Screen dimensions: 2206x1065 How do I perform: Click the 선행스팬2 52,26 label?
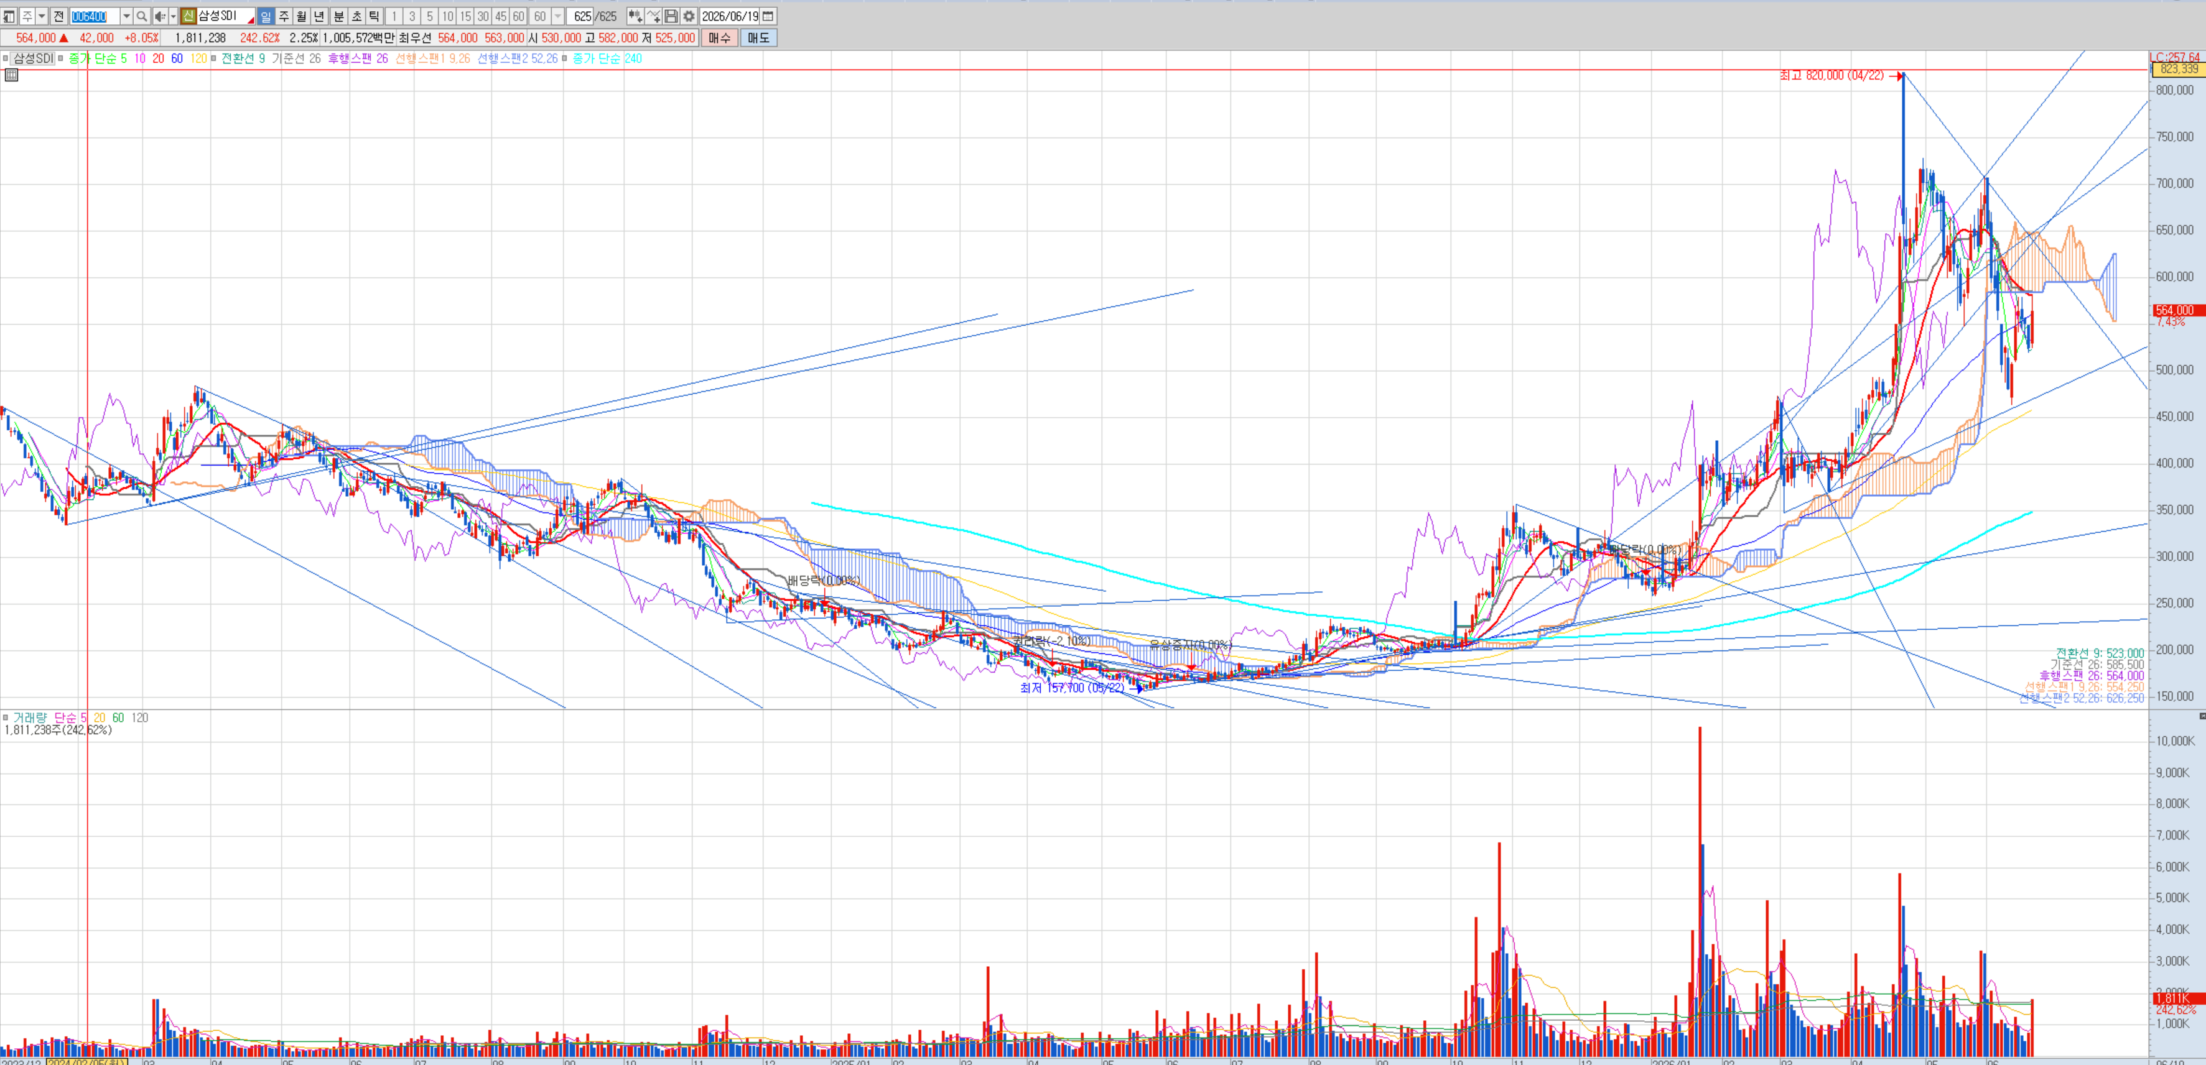[517, 58]
